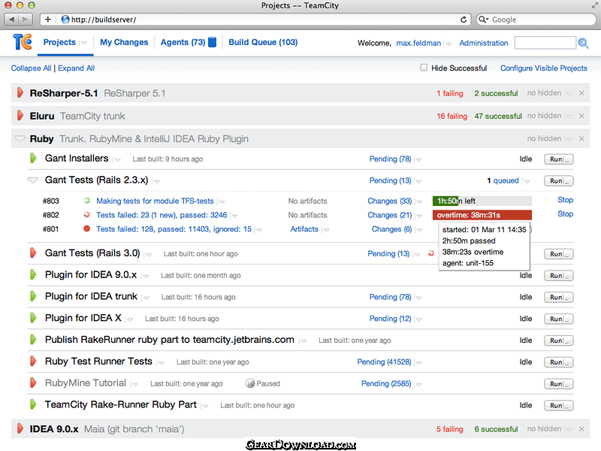Collapse the Ruby project section
The height and width of the screenshot is (451, 601).
tap(20, 138)
